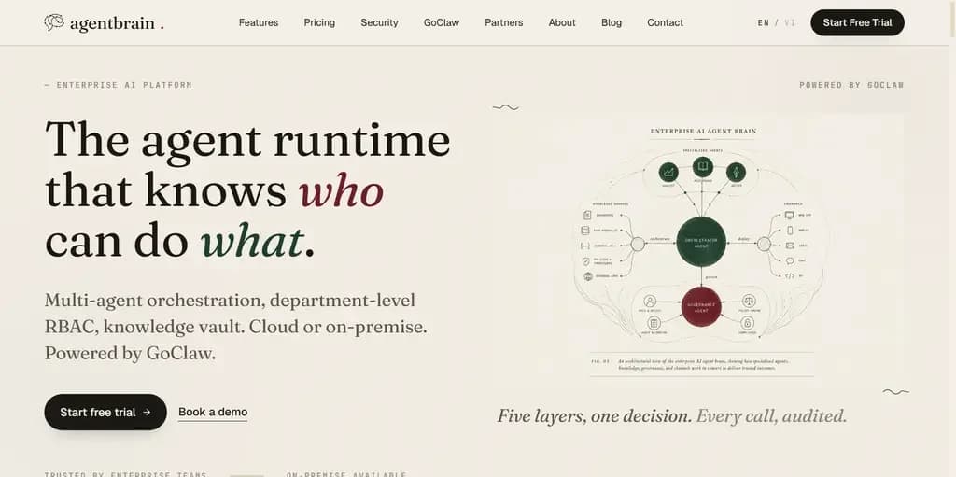Open the About nav item
Image resolution: width=956 pixels, height=477 pixels.
coord(562,22)
